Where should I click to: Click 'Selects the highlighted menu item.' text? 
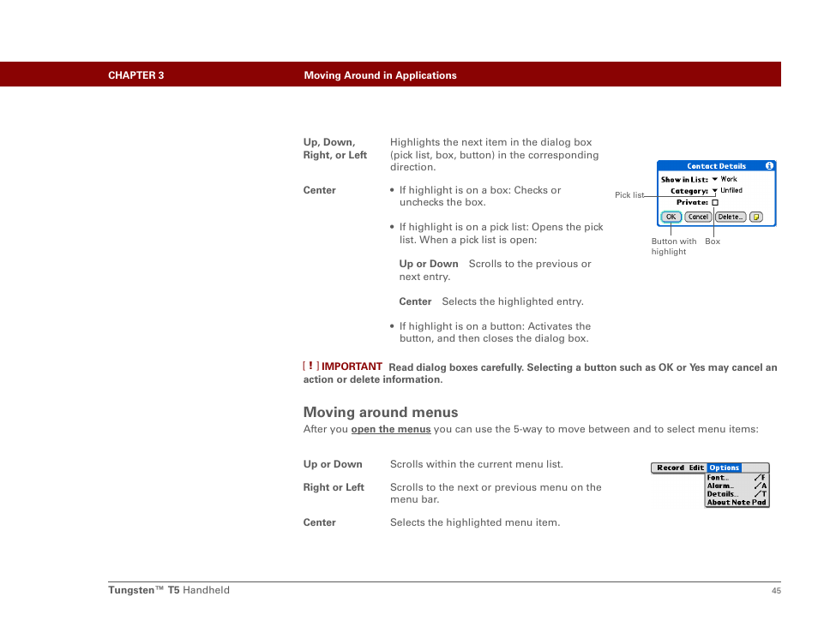pos(475,522)
